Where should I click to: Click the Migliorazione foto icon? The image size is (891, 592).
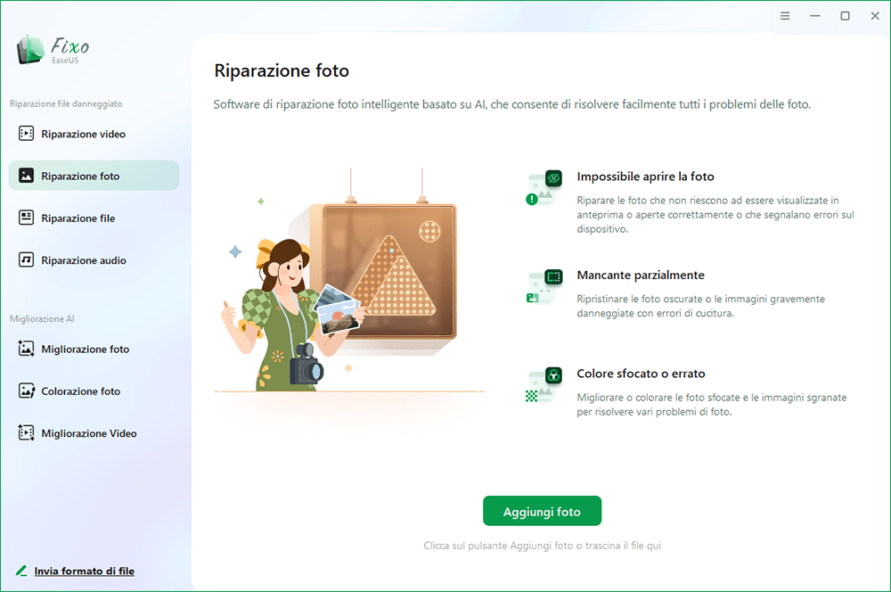[x=26, y=348]
